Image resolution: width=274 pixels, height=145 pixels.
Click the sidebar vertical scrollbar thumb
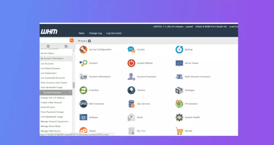pos(74,85)
